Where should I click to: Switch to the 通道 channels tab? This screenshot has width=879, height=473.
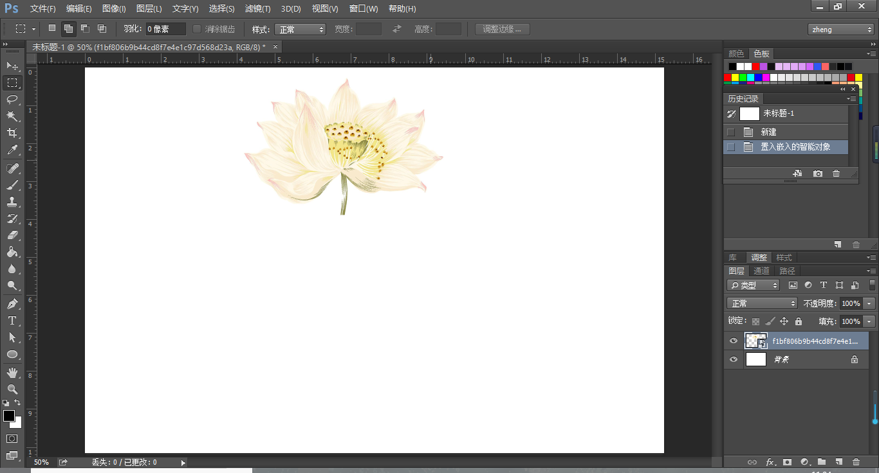point(761,271)
